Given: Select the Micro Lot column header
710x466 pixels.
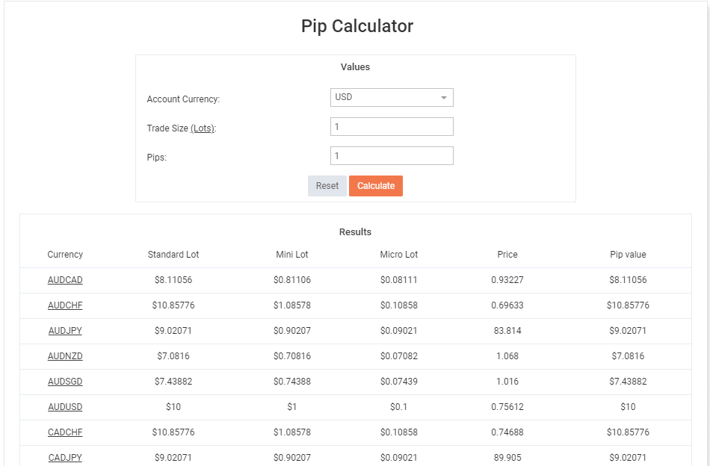Looking at the screenshot, I should [398, 255].
